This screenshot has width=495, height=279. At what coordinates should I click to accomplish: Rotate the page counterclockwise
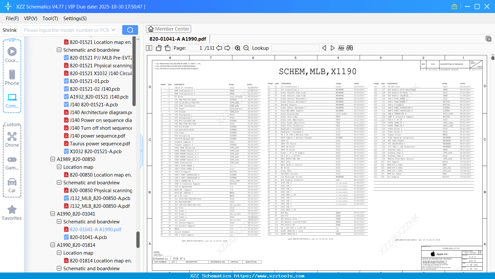coord(159,48)
